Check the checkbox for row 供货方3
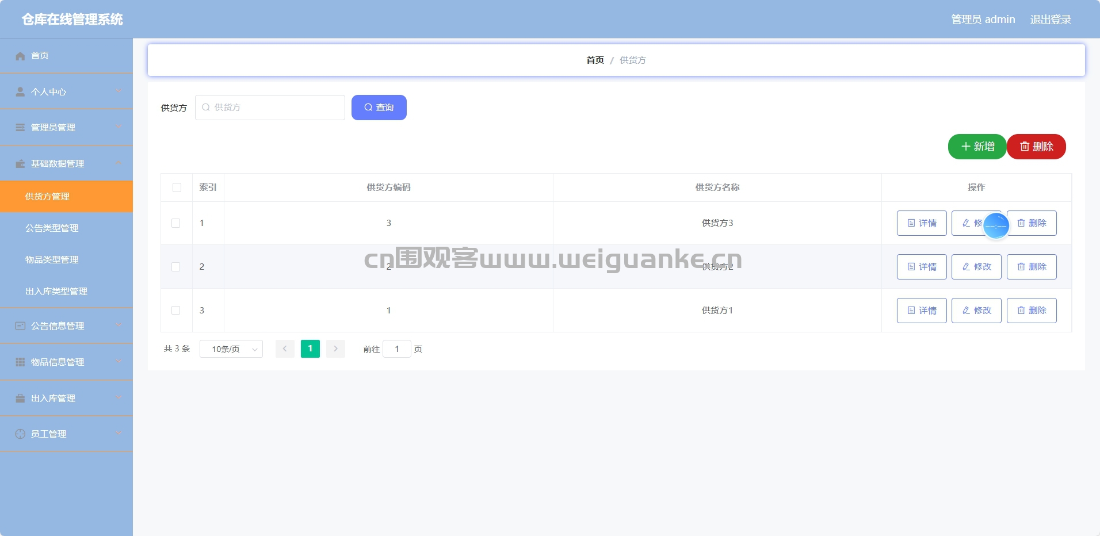The image size is (1100, 536). pos(176,223)
